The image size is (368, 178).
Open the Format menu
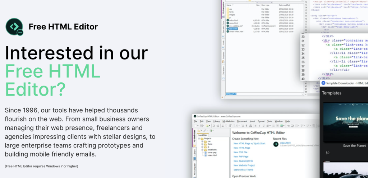click(x=261, y=121)
